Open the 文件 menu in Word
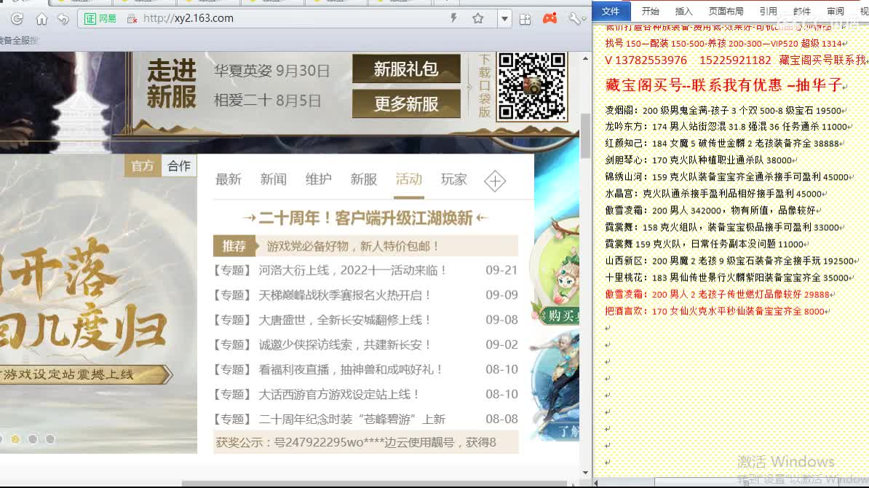 [611, 11]
